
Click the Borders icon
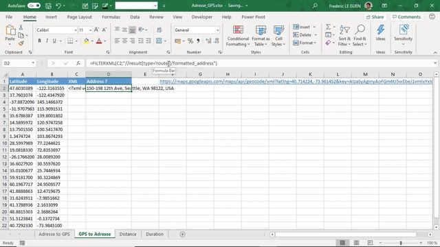(x=70, y=41)
